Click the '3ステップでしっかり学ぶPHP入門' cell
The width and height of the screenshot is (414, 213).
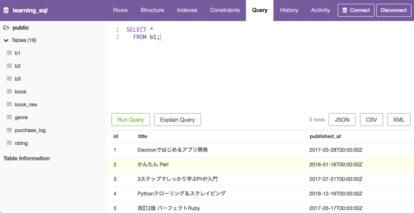(177, 179)
